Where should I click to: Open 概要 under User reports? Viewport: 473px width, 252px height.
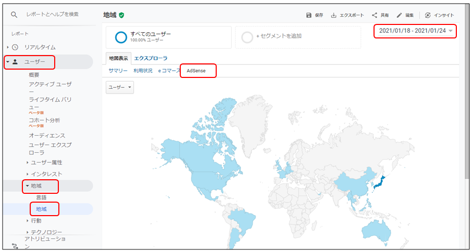34,75
